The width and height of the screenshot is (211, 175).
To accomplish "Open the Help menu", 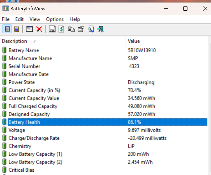I will 75,19.
